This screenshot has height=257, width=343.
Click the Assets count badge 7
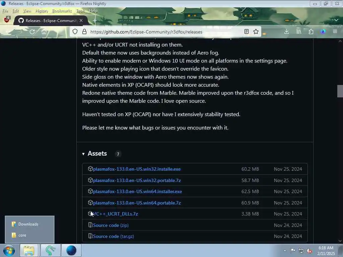pos(118,154)
